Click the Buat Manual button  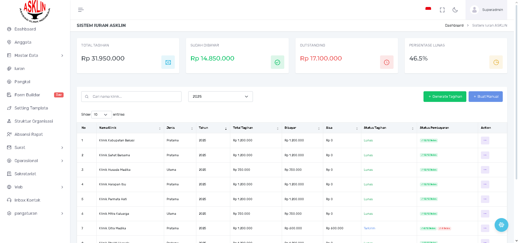click(485, 97)
